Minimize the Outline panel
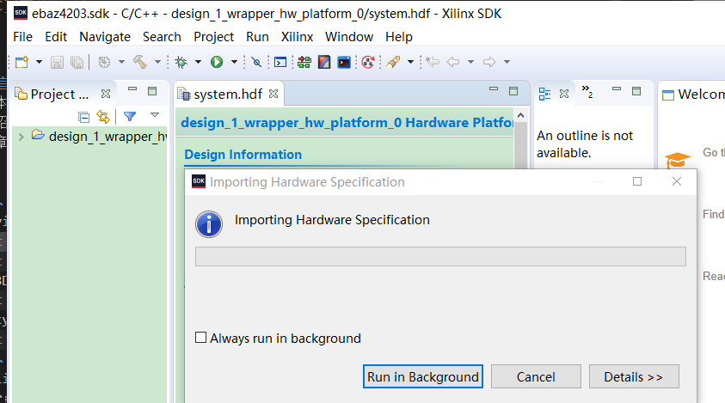Screen dimensions: 725x403 617,89
